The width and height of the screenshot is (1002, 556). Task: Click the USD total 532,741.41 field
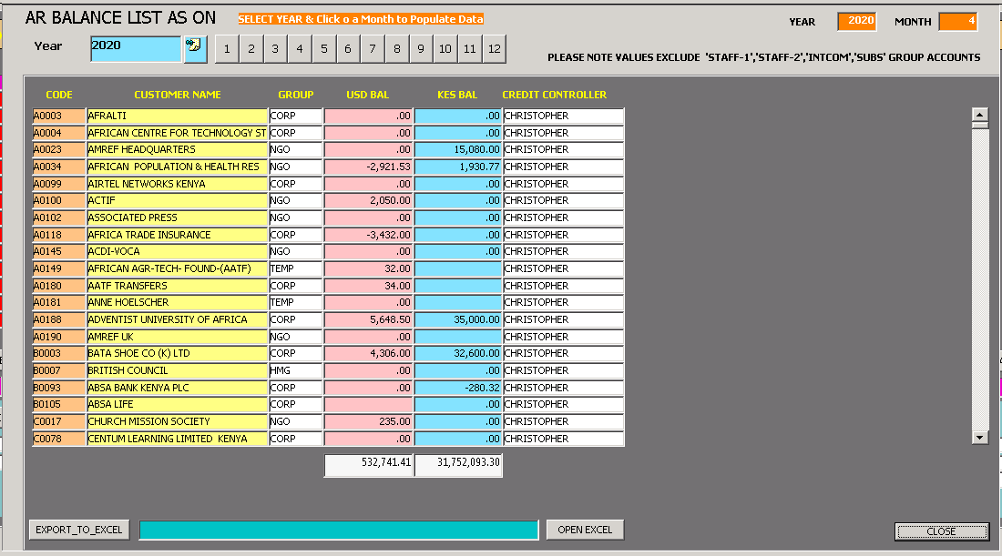coord(369,465)
